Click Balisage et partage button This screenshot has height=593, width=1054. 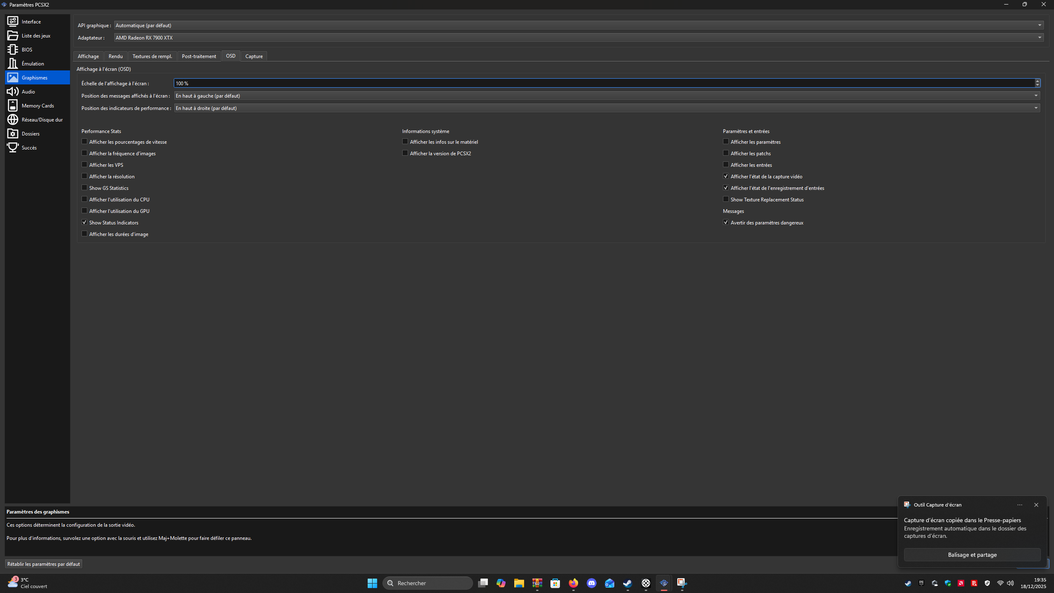click(x=972, y=555)
